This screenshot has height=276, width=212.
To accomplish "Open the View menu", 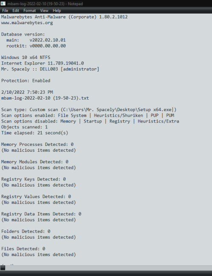I will (x=44, y=11).
